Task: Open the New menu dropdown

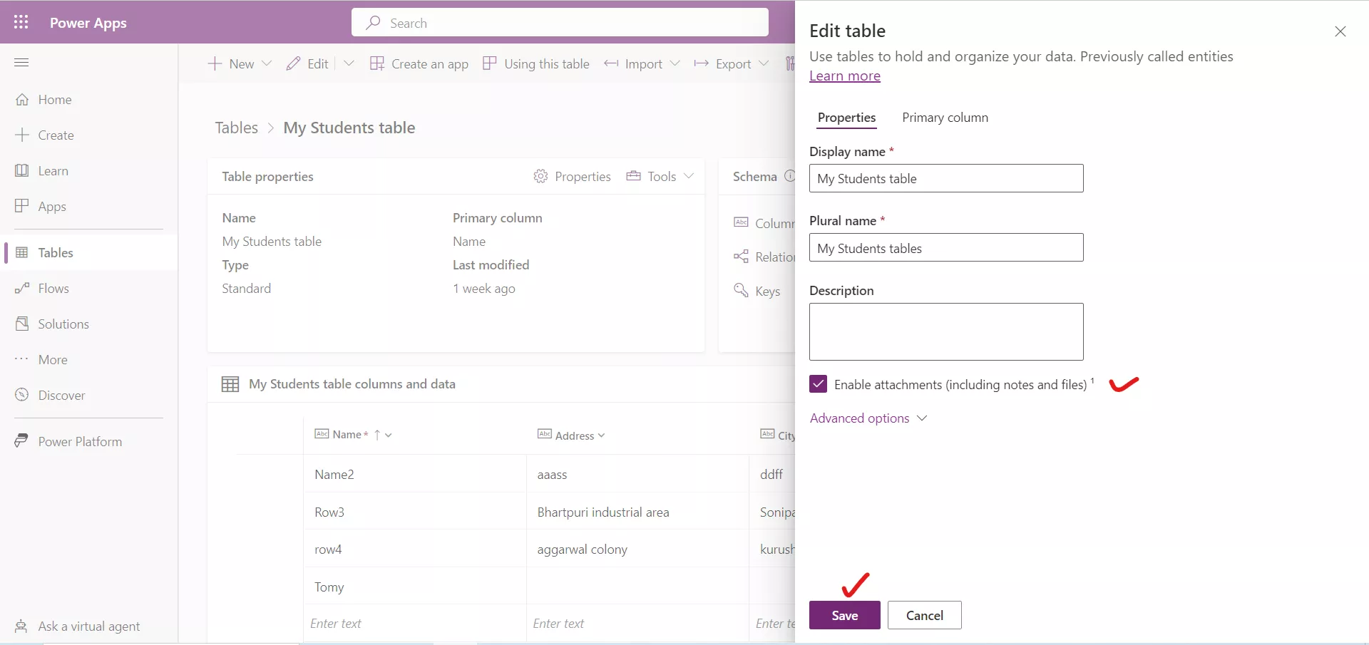Action: pyautogui.click(x=267, y=63)
